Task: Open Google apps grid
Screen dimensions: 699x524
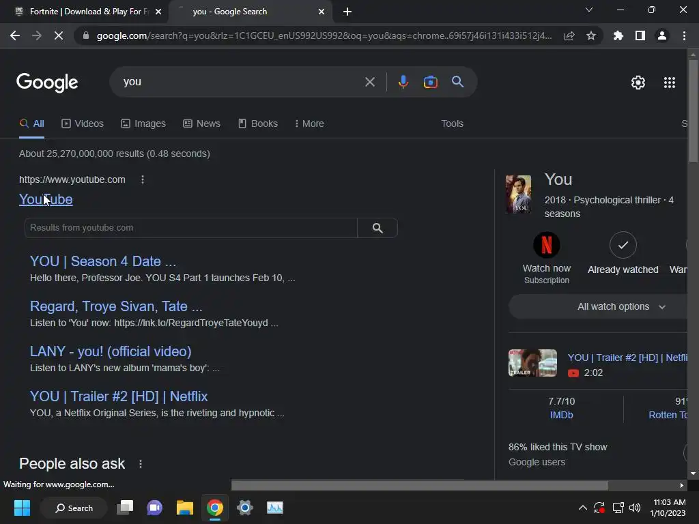Action: click(670, 83)
